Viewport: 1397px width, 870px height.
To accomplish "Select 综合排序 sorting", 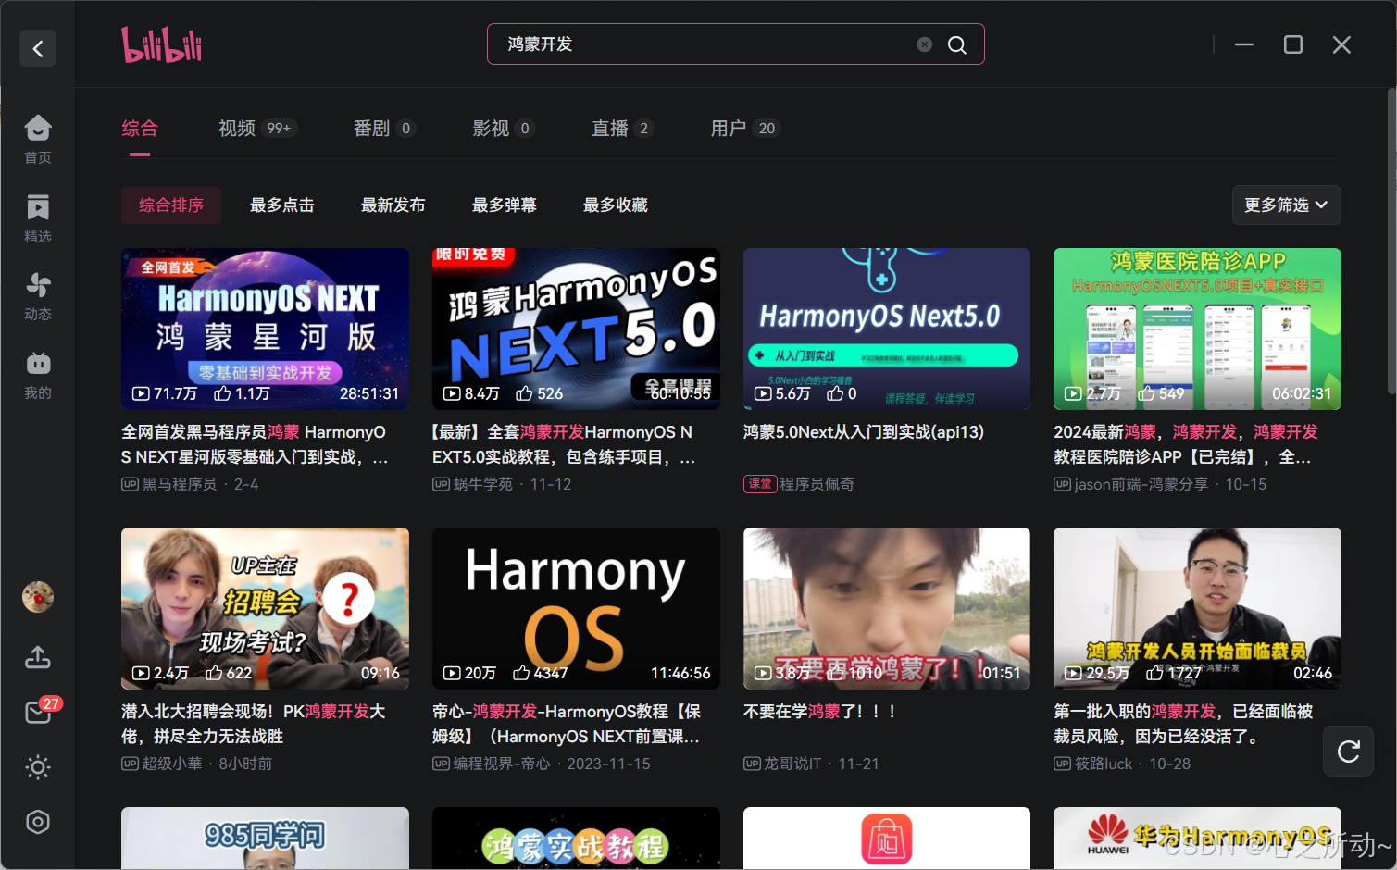I will pos(171,205).
